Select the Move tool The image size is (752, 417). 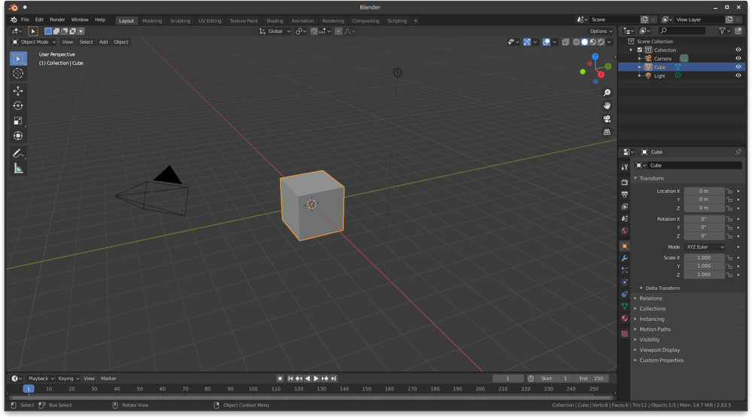(18, 91)
